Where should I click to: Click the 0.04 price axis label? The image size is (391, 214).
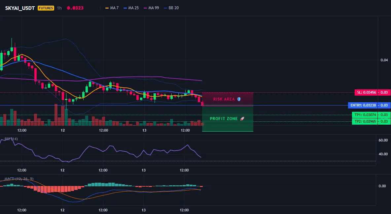[384, 60]
